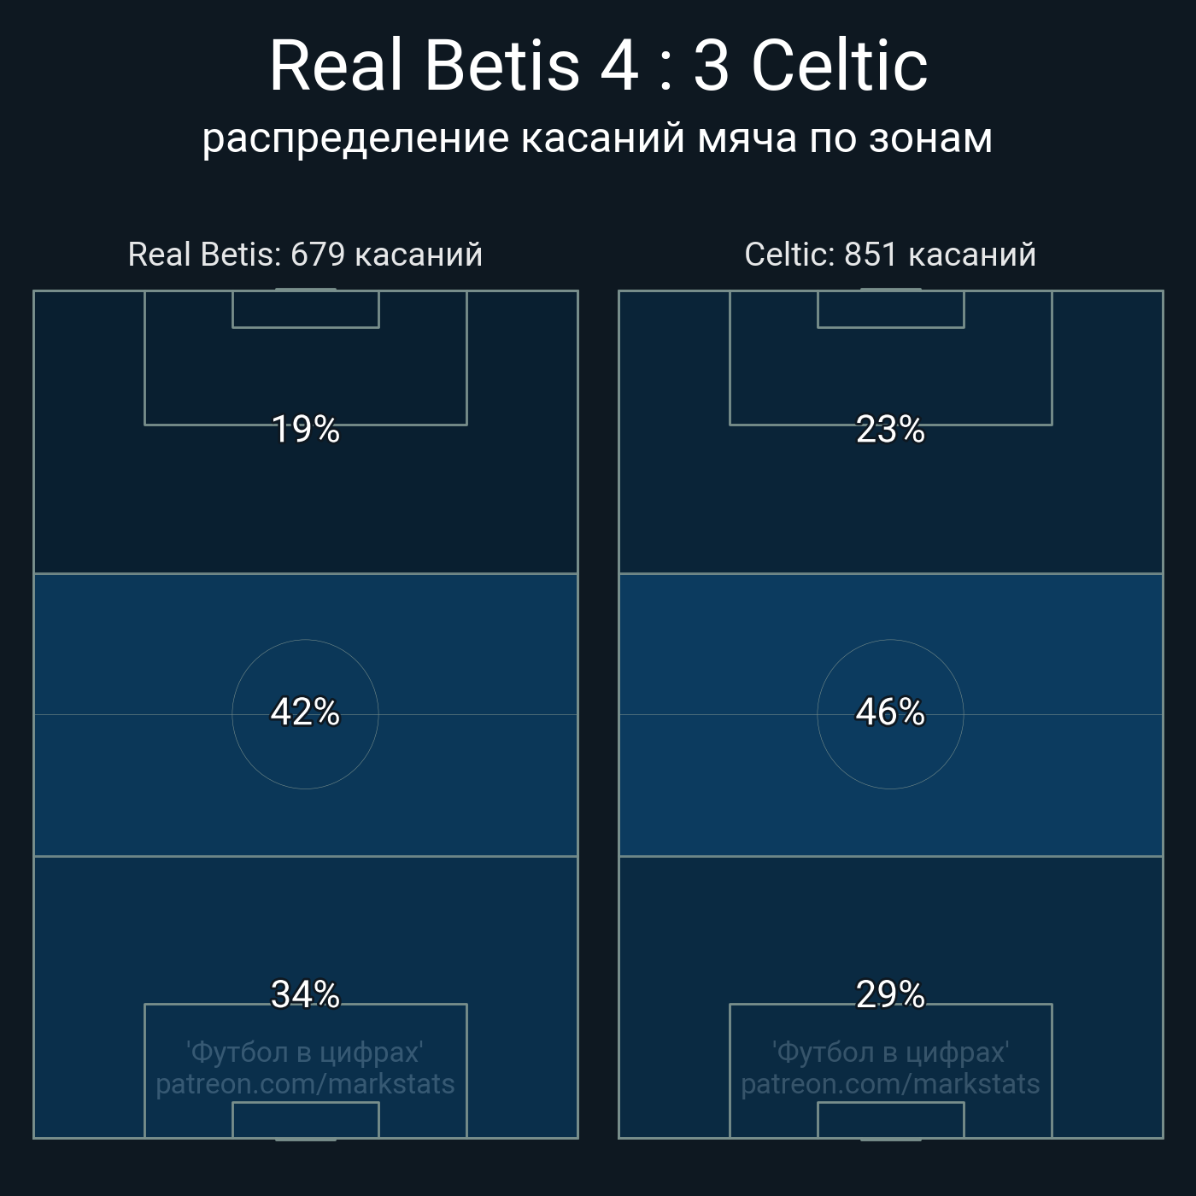Click the top six-yard box on Celtic pitch

pos(890,309)
